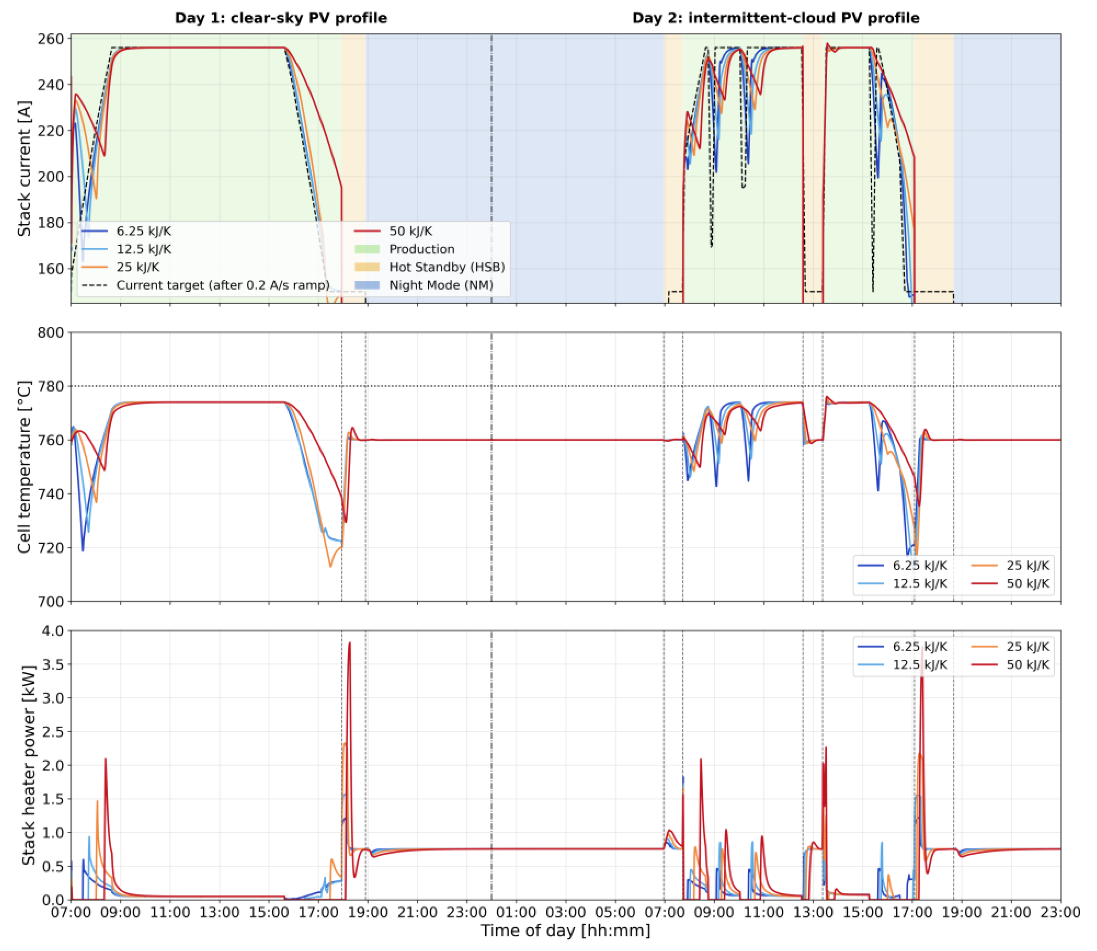1097x951 pixels.
Task: Click "12.5 kJ/K" in the heater power legend
Action: [x=920, y=664]
